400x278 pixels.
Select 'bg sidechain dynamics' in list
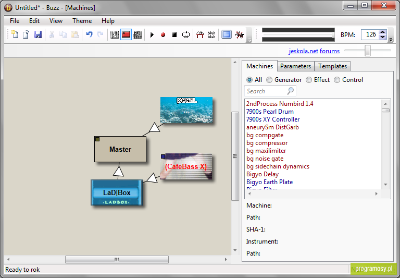click(x=278, y=166)
